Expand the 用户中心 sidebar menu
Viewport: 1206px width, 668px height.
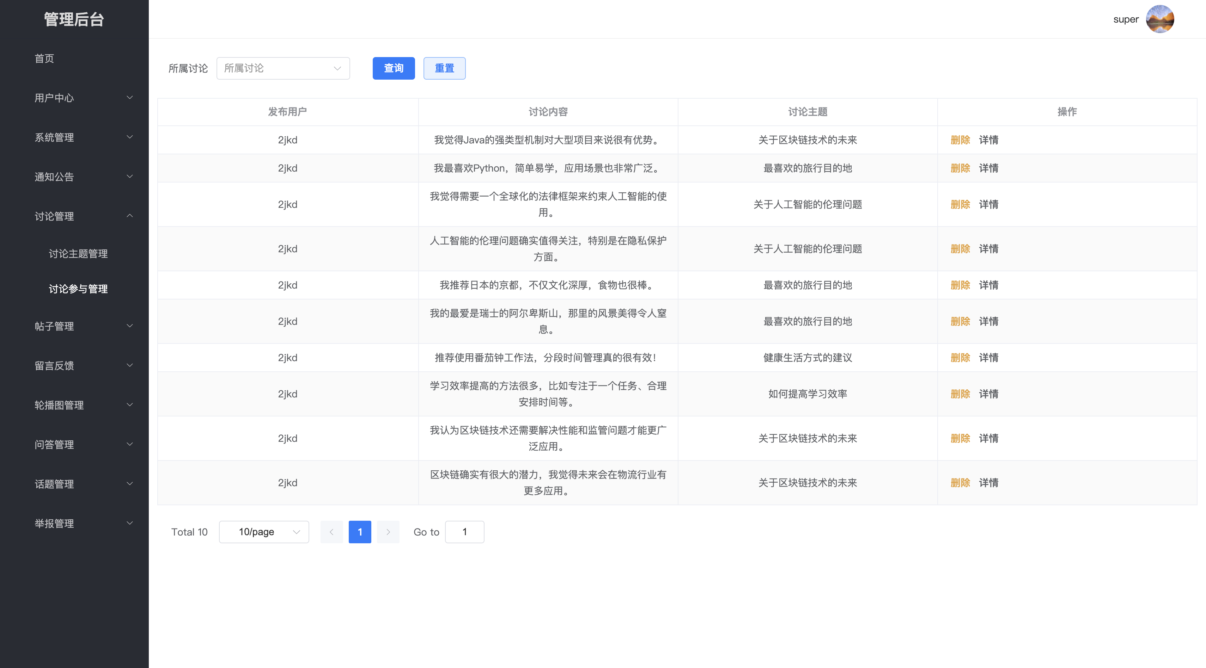tap(54, 98)
